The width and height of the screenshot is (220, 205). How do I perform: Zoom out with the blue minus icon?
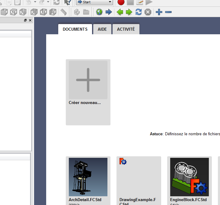168,12
